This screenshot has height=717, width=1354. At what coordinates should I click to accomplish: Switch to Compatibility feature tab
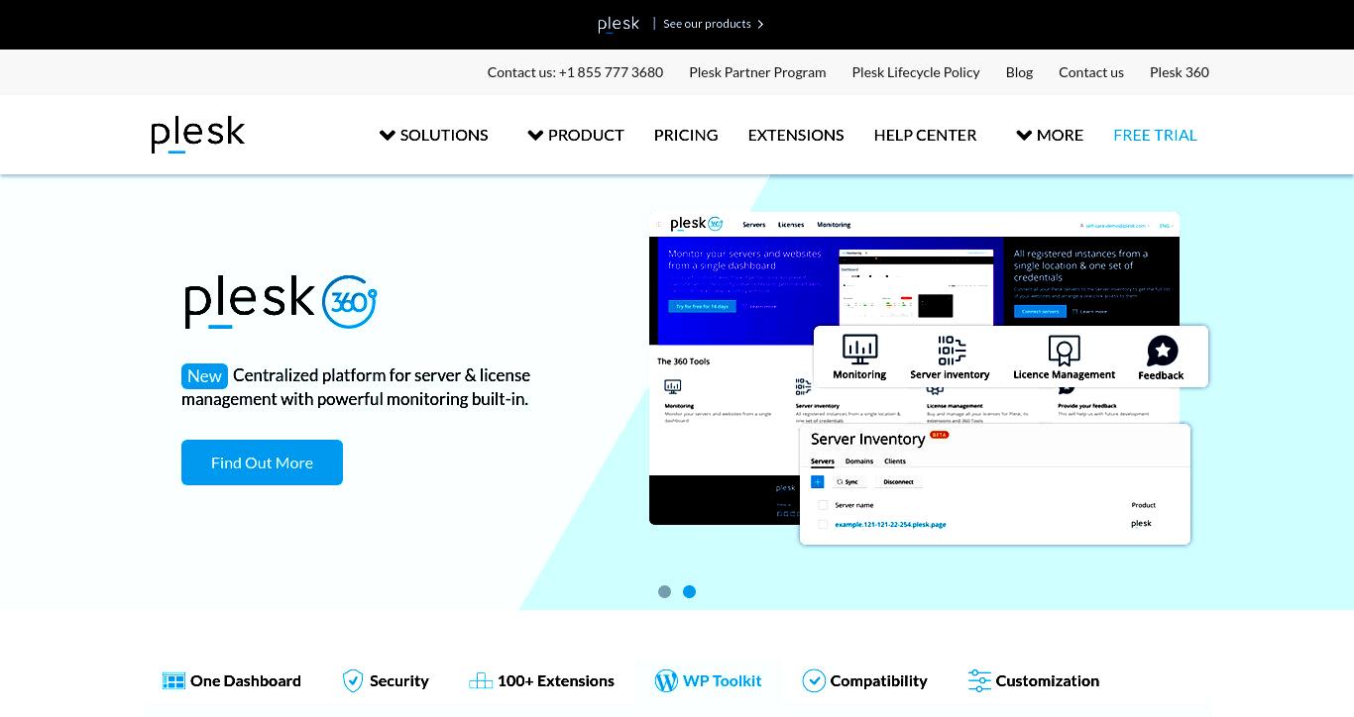pyautogui.click(x=864, y=680)
